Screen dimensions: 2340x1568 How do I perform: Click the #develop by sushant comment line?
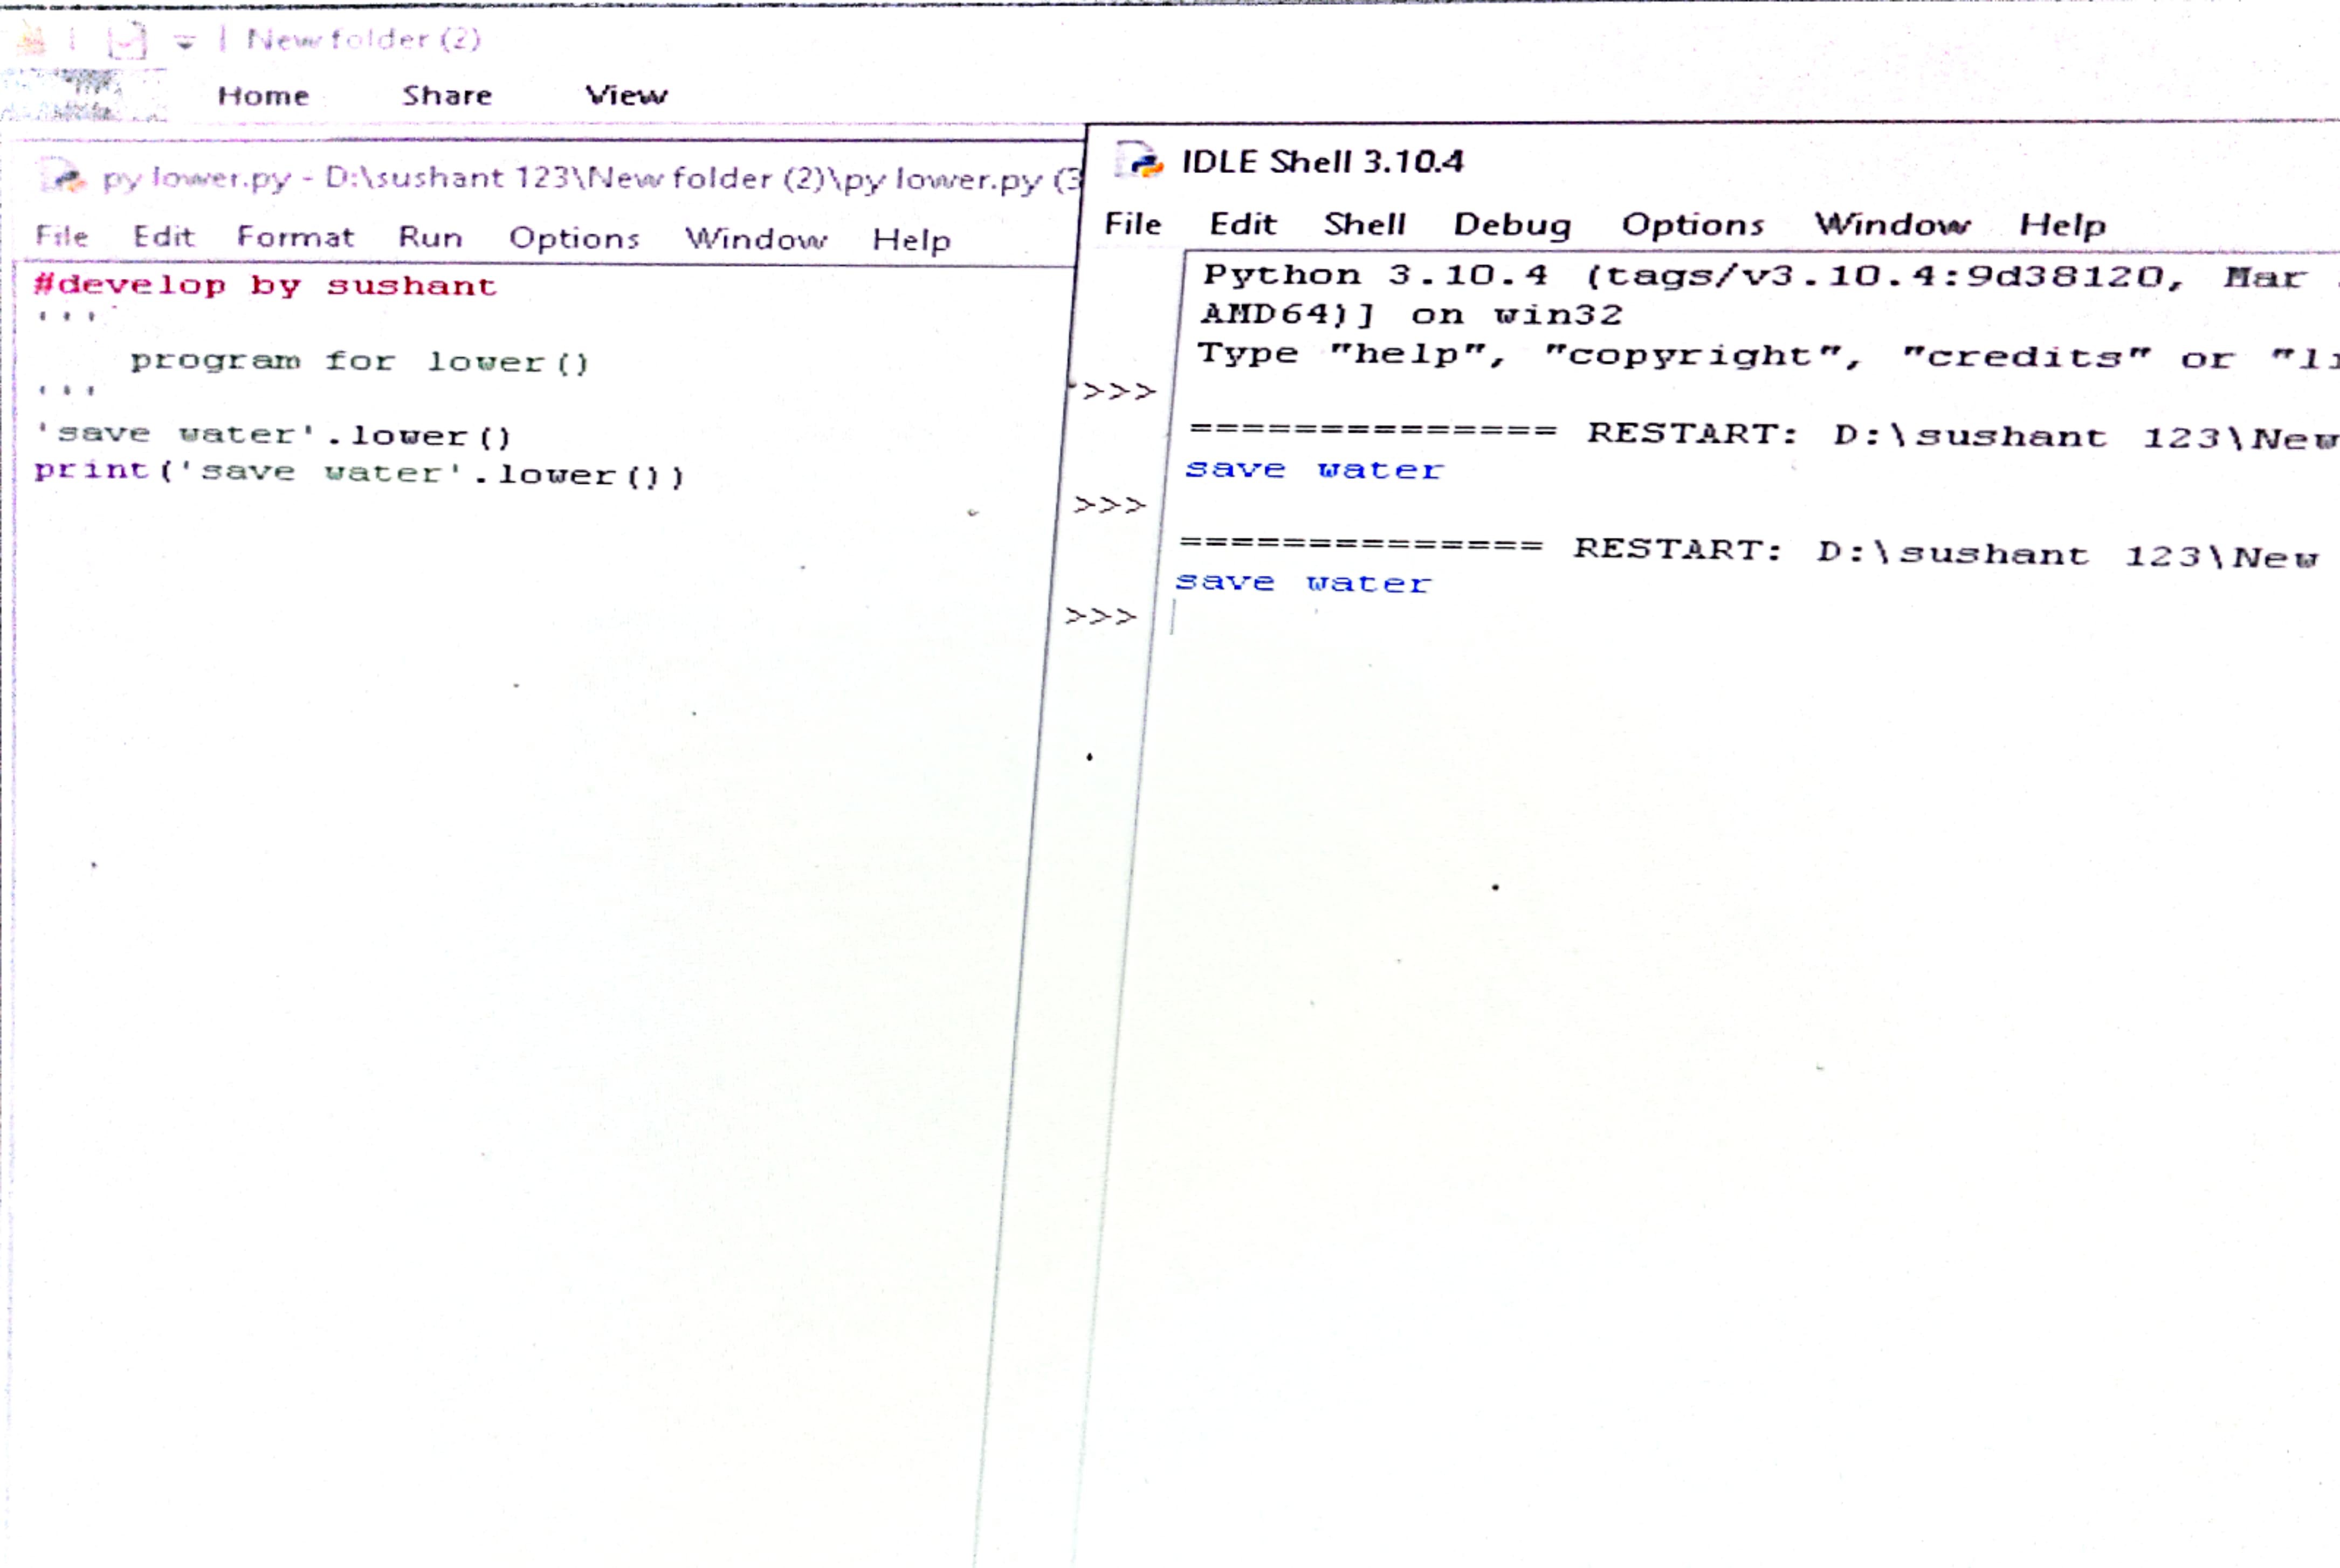tap(265, 286)
